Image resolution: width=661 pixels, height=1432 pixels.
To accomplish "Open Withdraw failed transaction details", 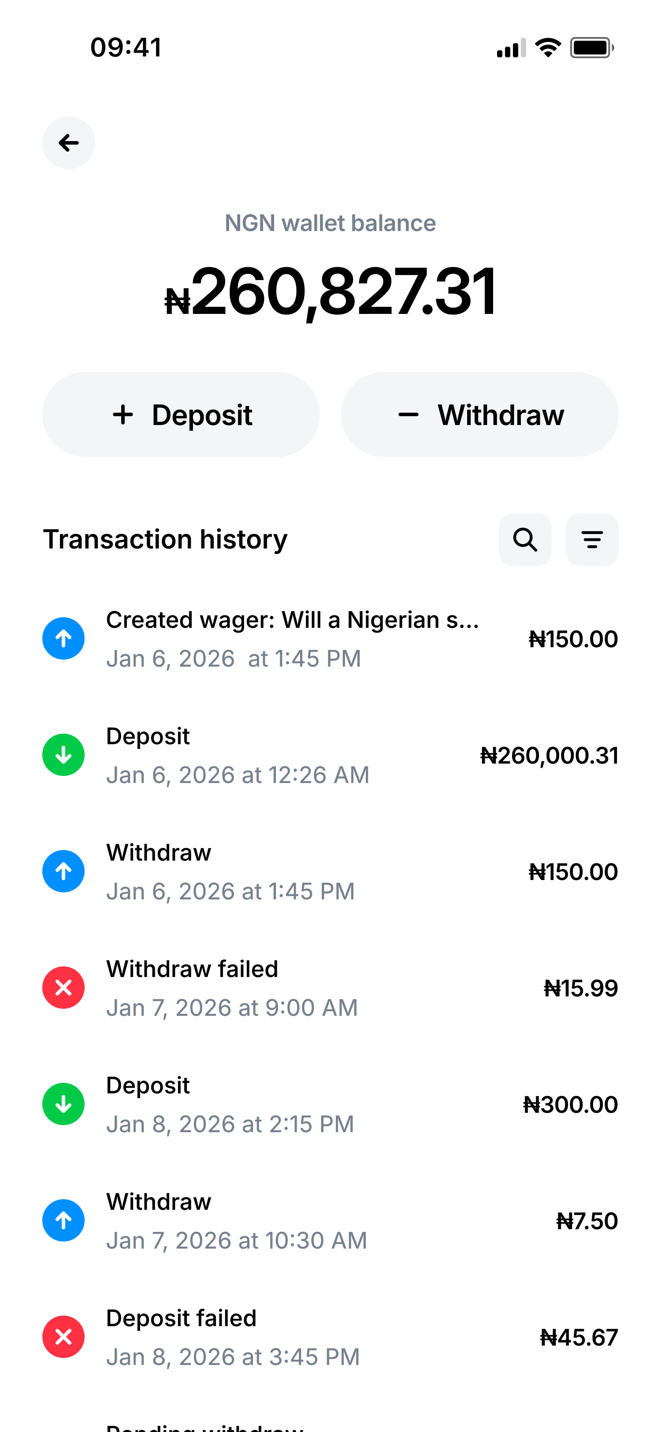I will pos(192,970).
